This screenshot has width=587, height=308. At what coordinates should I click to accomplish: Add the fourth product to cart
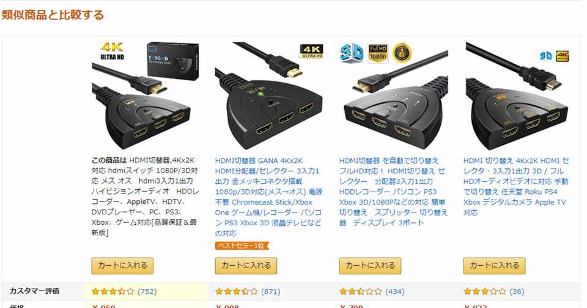(x=494, y=266)
